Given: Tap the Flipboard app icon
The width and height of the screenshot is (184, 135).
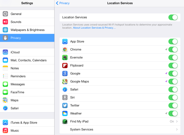Looking at the screenshot, I should point(65,65).
